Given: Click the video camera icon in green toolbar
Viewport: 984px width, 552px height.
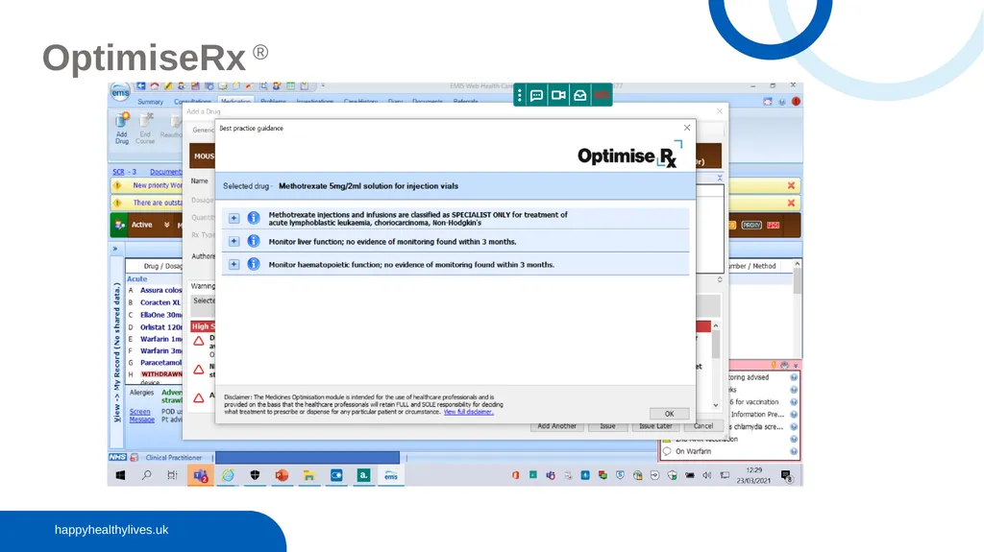Looking at the screenshot, I should point(558,95).
